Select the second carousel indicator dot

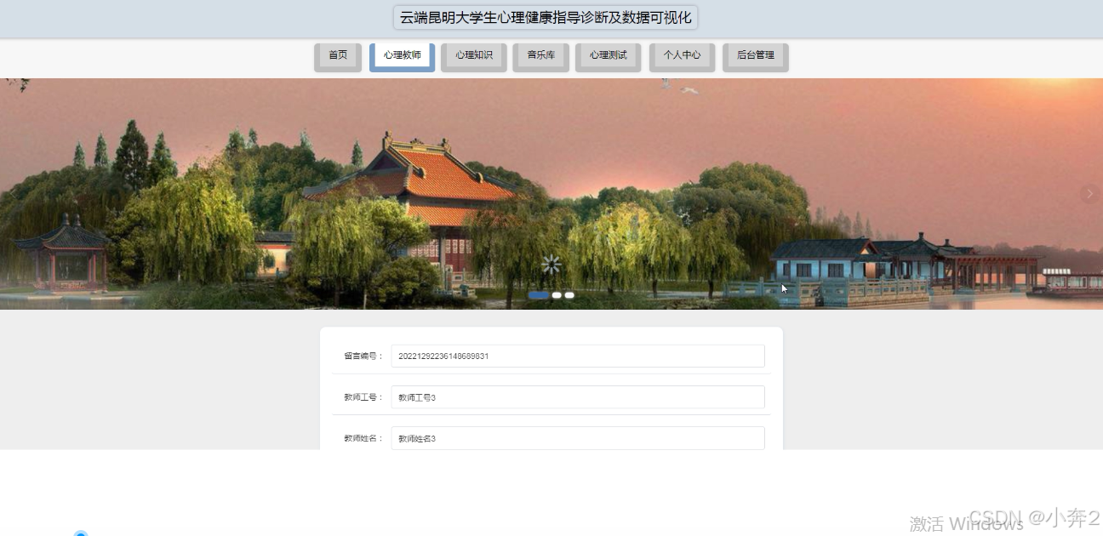point(557,295)
